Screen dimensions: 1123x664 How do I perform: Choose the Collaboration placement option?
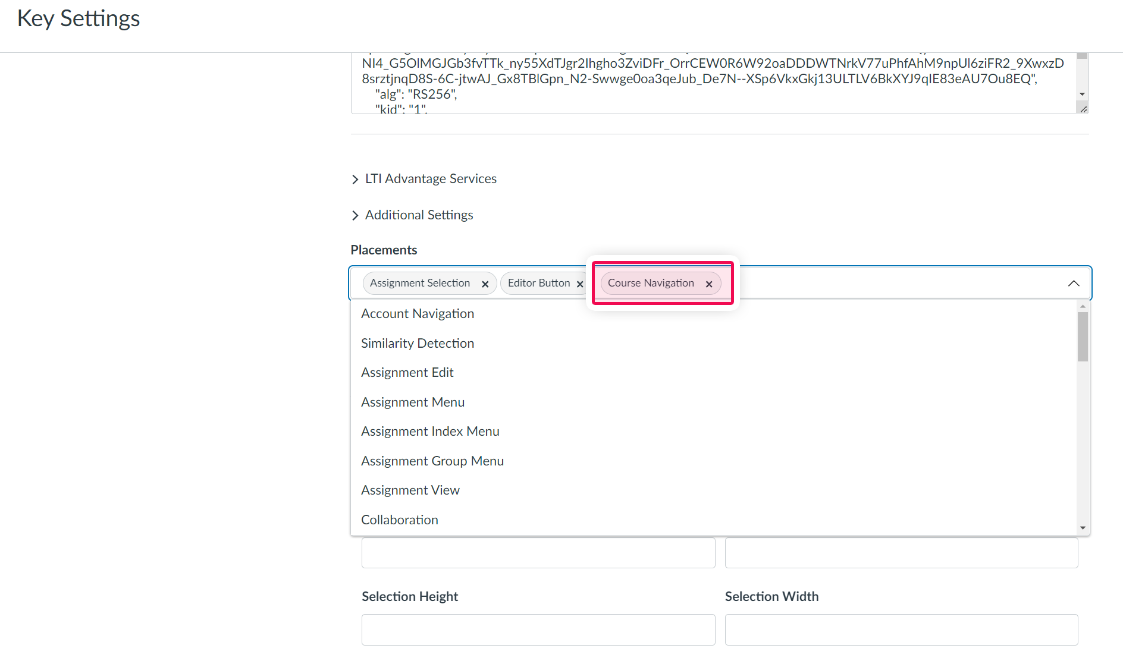[x=714, y=520]
